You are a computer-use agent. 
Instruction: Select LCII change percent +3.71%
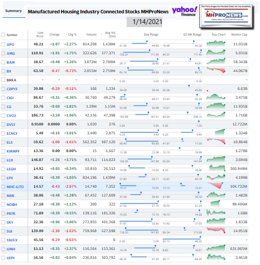click(x=71, y=160)
